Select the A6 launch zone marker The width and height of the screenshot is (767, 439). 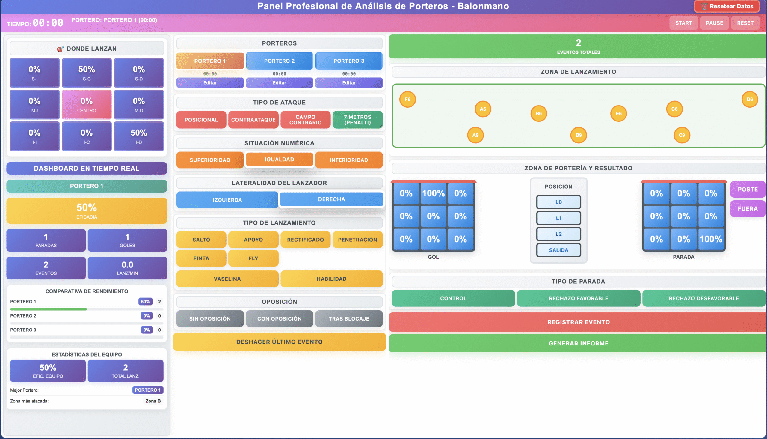[483, 109]
